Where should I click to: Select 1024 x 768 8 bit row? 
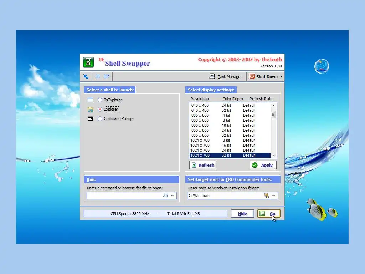[230, 140]
